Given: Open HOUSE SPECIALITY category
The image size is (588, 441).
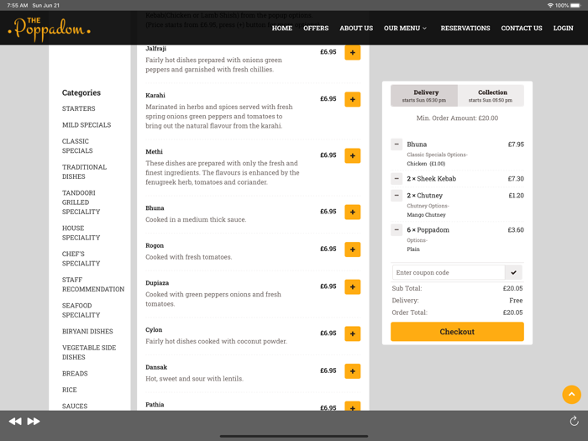Looking at the screenshot, I should (x=81, y=233).
